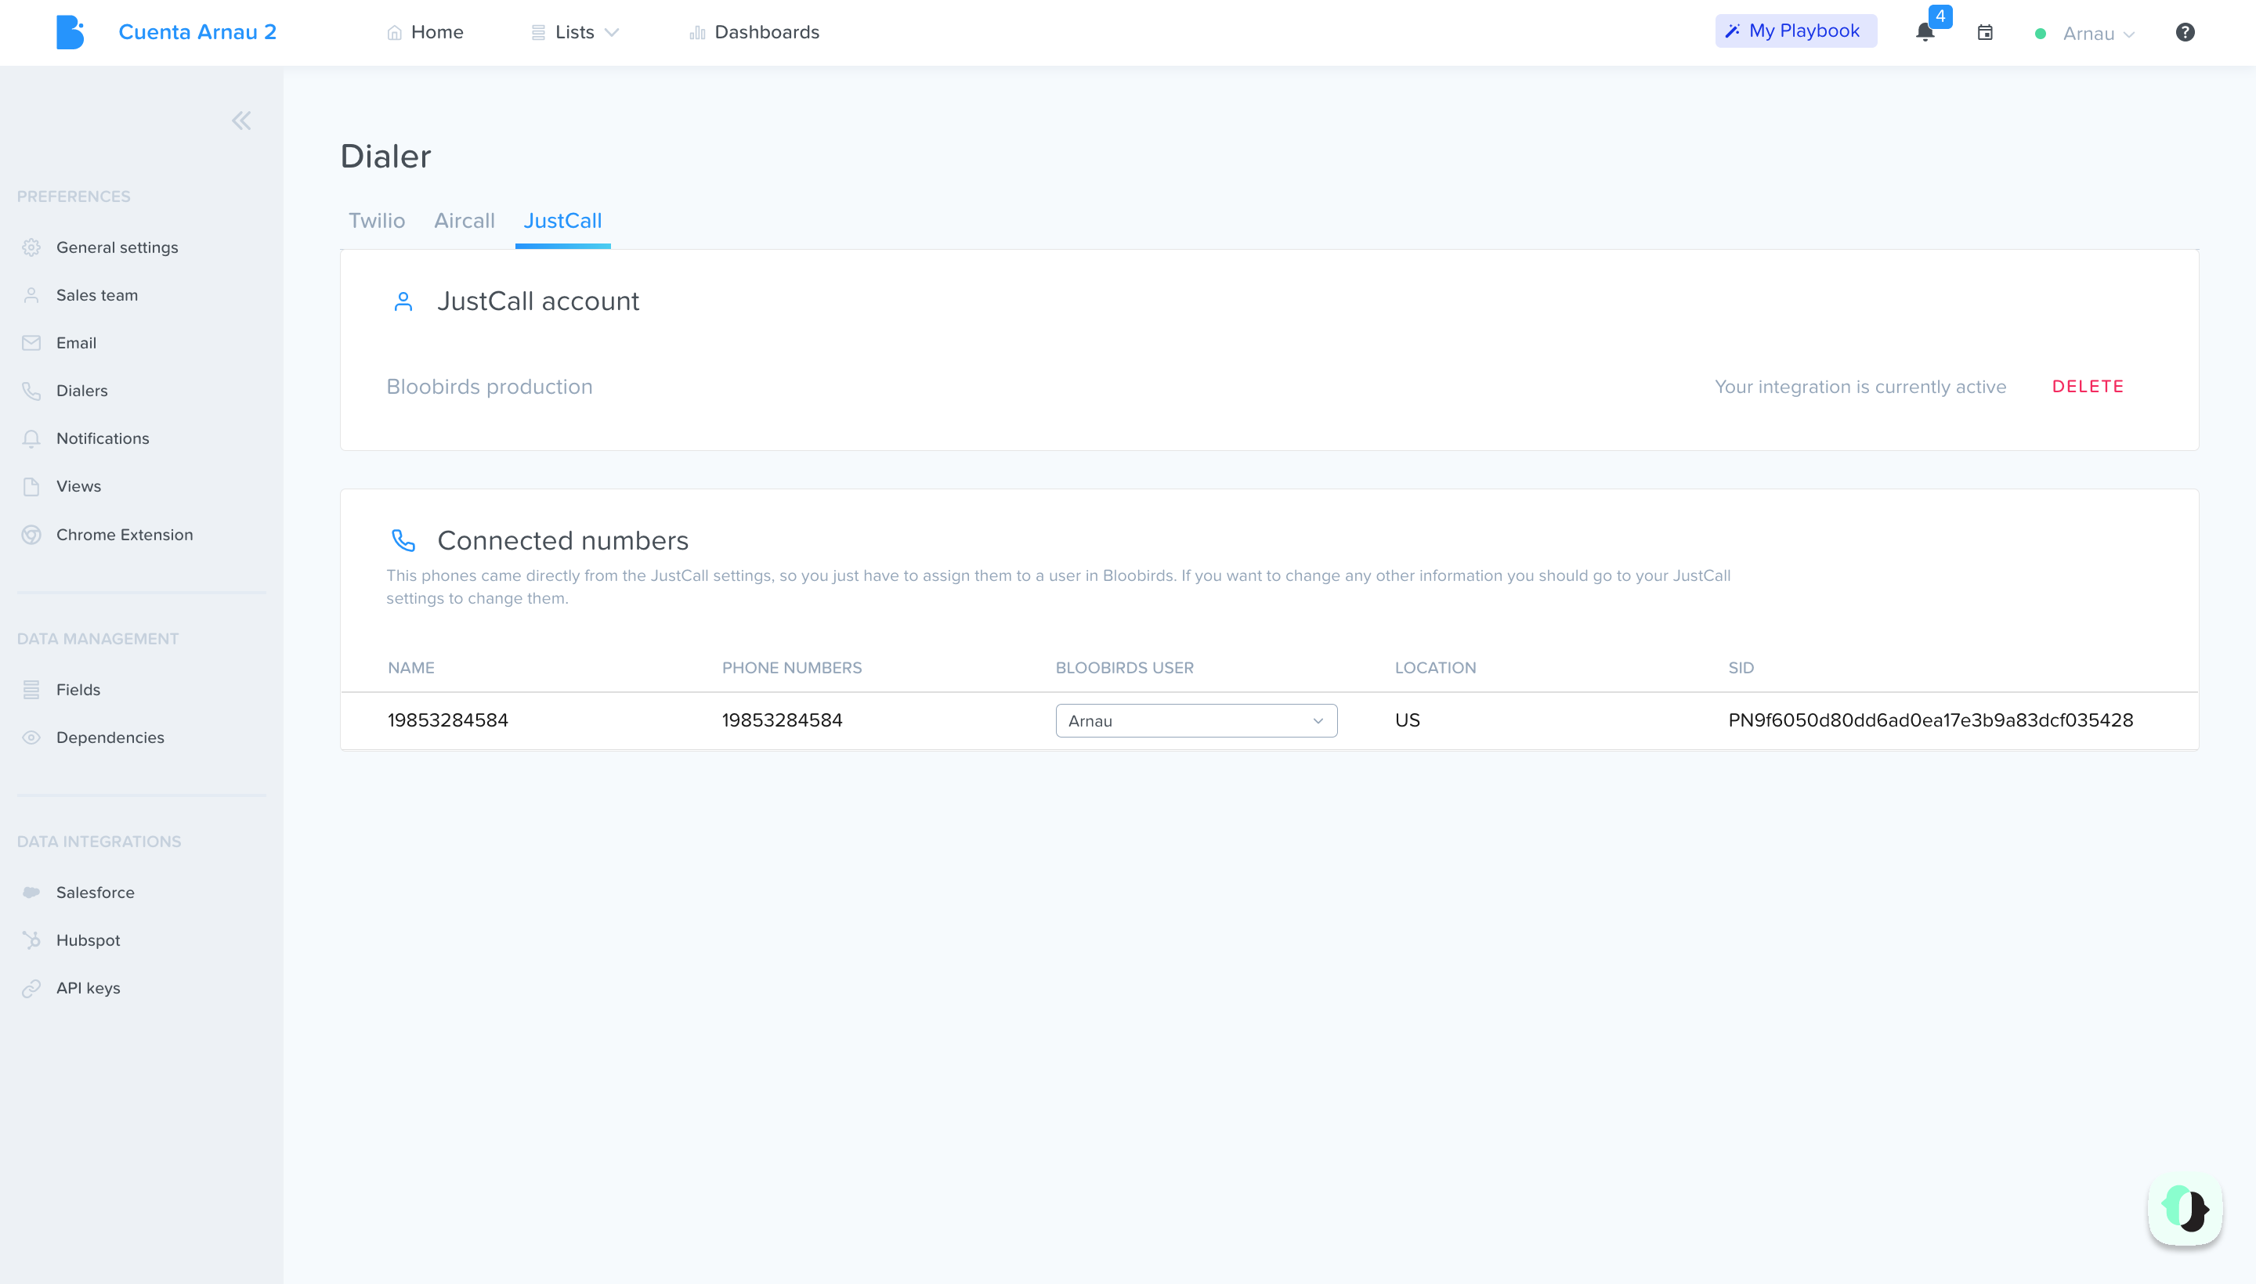Viewport: 2256px width, 1284px height.
Task: Click the magic wand Playbook icon
Action: (1732, 31)
